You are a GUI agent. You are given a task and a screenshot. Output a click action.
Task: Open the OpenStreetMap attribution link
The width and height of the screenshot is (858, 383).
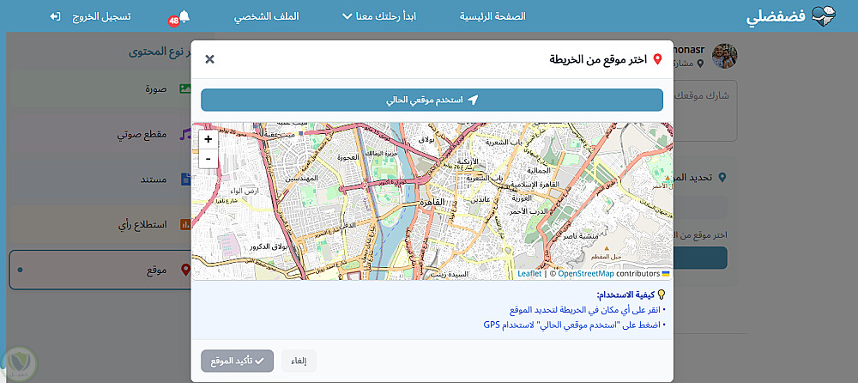585,273
